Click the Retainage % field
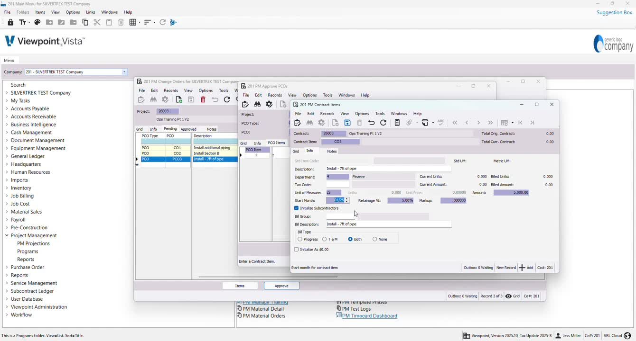Screen dimensions: 636x341 pyautogui.click(x=401, y=201)
